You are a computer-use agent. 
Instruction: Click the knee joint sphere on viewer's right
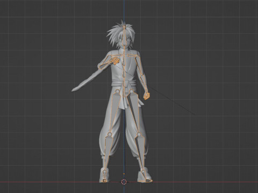click(139, 134)
